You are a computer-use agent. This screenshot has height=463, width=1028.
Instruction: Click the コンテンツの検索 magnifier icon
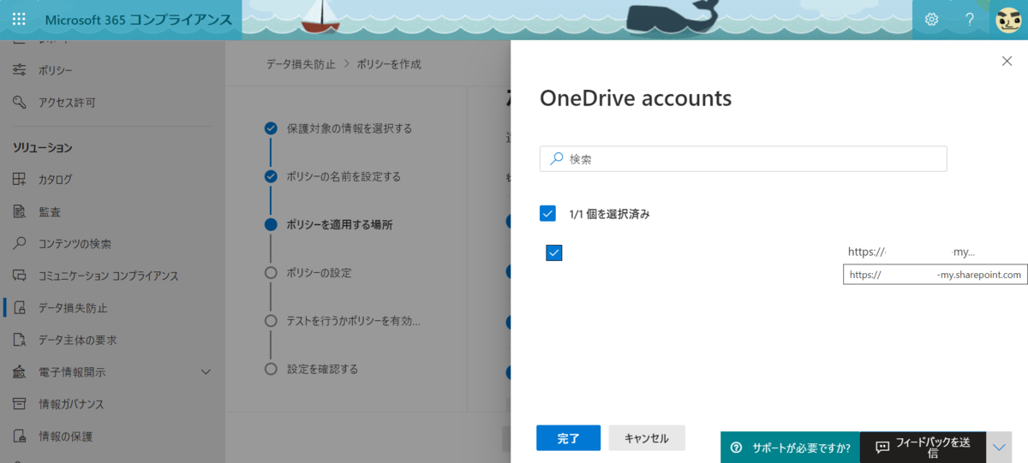20,244
